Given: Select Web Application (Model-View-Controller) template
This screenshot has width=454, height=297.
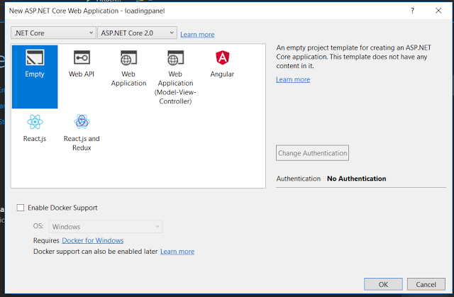Looking at the screenshot, I should [175, 77].
